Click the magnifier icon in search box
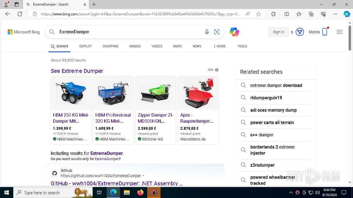The height and width of the screenshot is (198, 353). 52,32
